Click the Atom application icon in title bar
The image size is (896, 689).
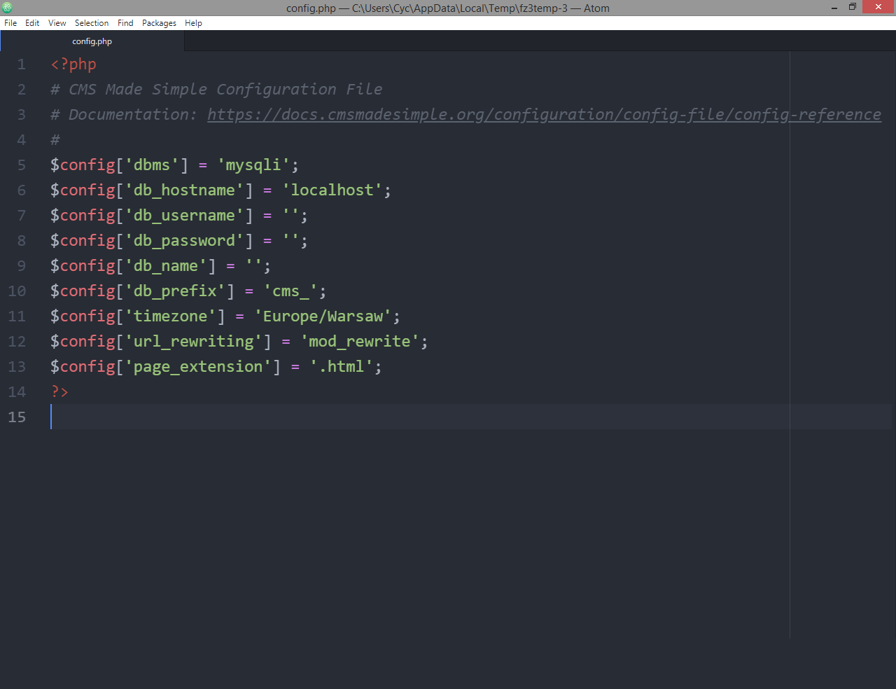(6, 7)
